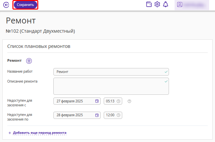Click the 27 февраля 2025 date field
This screenshot has height=142, width=215.
click(x=77, y=101)
